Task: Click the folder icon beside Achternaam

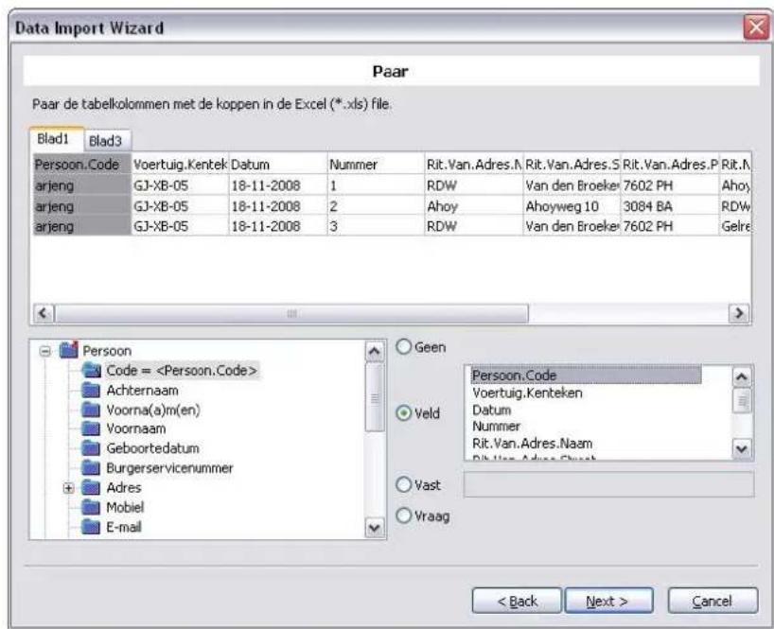Action: coord(91,391)
